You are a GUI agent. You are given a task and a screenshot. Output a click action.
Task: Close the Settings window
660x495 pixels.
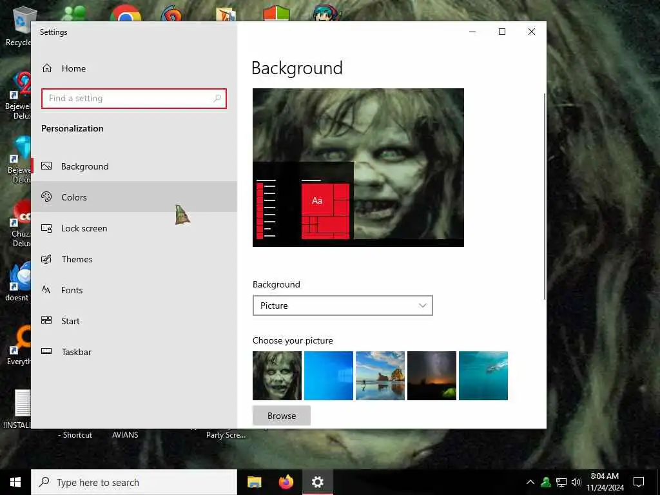531,32
